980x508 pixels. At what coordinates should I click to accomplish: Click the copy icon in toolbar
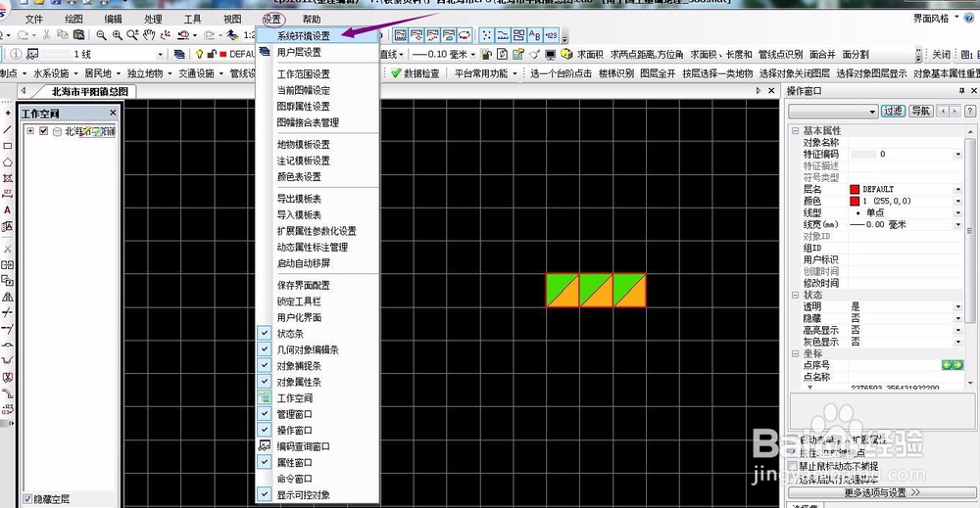coord(63,35)
